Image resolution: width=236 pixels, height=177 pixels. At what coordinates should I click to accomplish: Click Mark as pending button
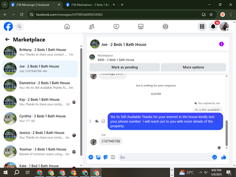[x=125, y=67]
